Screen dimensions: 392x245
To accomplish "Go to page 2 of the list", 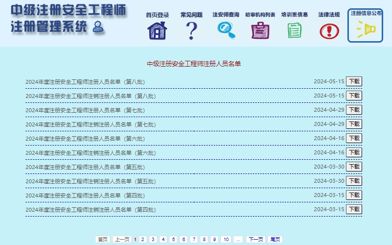I will [x=143, y=240].
